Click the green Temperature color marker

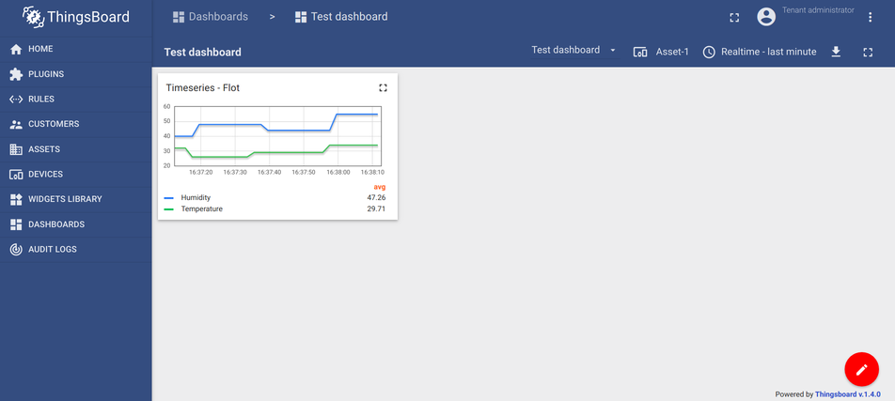tap(169, 208)
